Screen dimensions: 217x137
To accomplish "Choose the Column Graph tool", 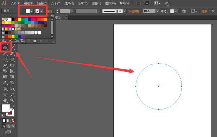I will click(12, 89).
